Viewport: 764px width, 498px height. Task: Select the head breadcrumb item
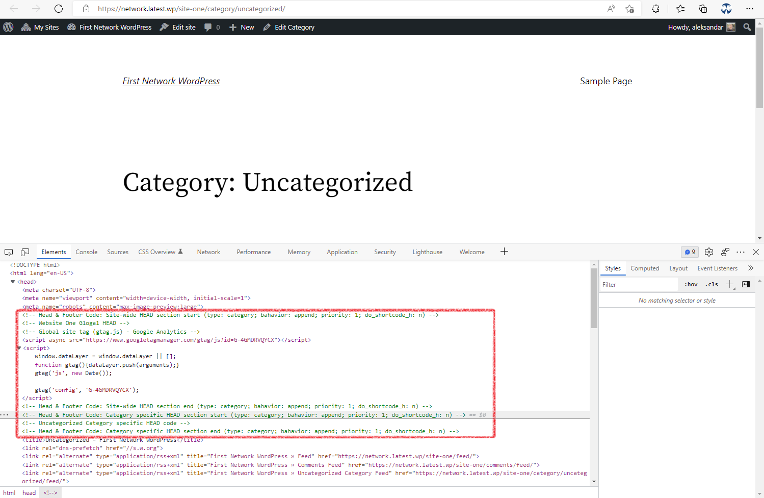(x=29, y=493)
